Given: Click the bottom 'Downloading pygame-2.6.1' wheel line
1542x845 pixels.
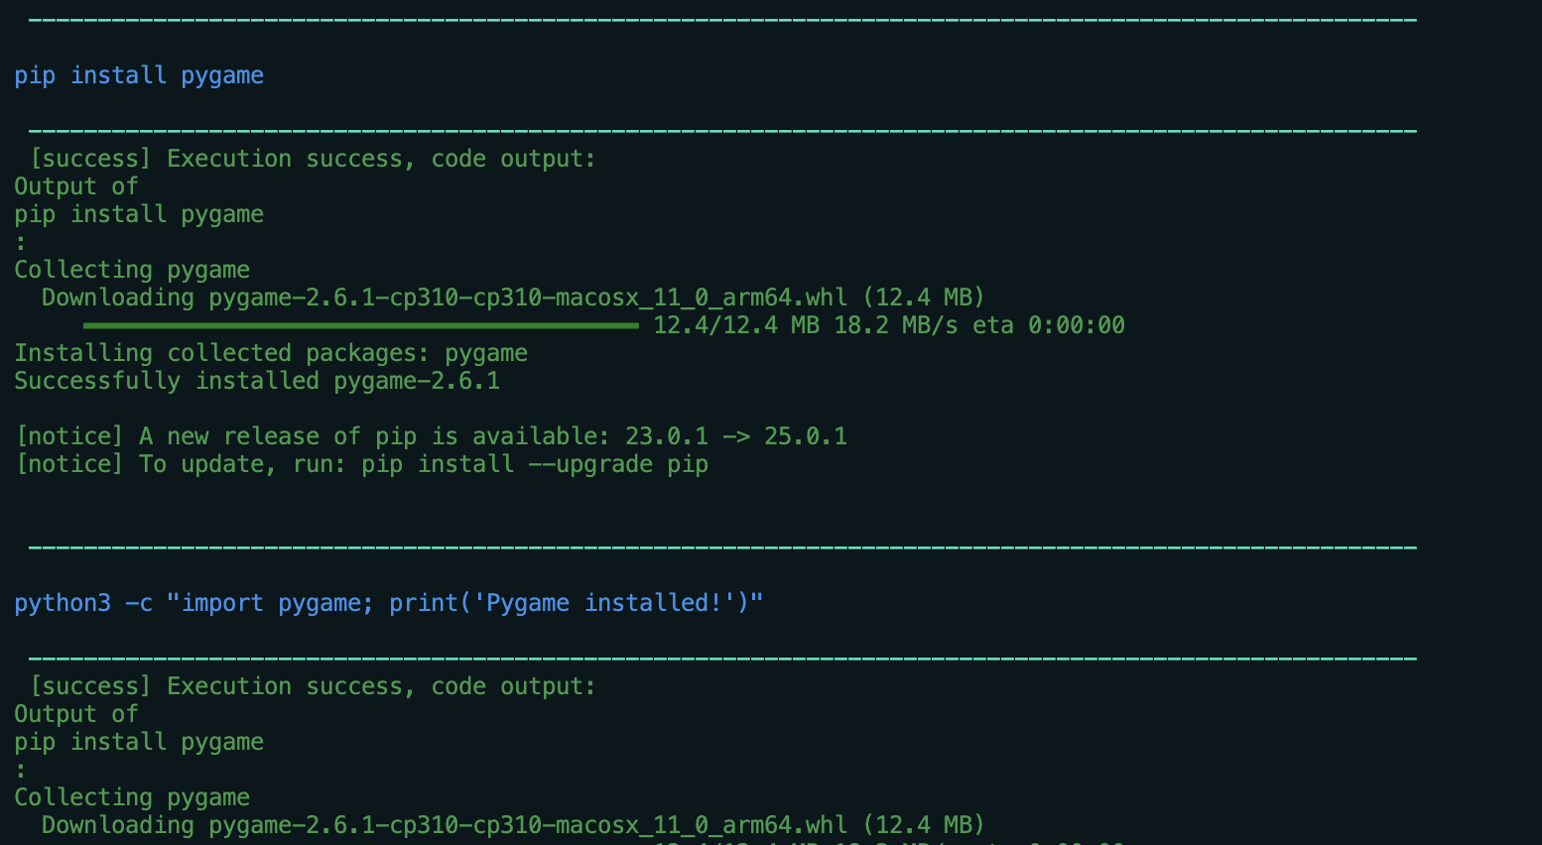Looking at the screenshot, I should click(x=513, y=825).
